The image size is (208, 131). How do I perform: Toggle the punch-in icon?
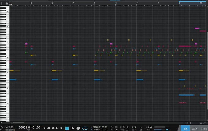(x=112, y=127)
